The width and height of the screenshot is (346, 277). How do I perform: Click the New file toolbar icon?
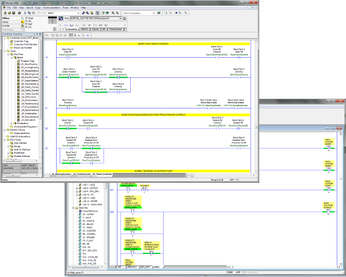coord(5,13)
